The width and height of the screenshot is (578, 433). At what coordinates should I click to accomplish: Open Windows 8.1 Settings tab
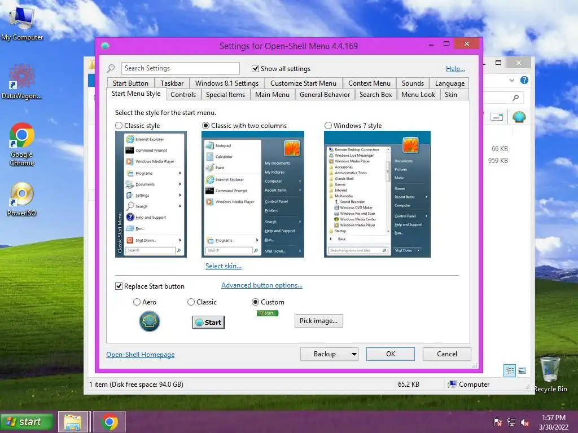click(227, 83)
